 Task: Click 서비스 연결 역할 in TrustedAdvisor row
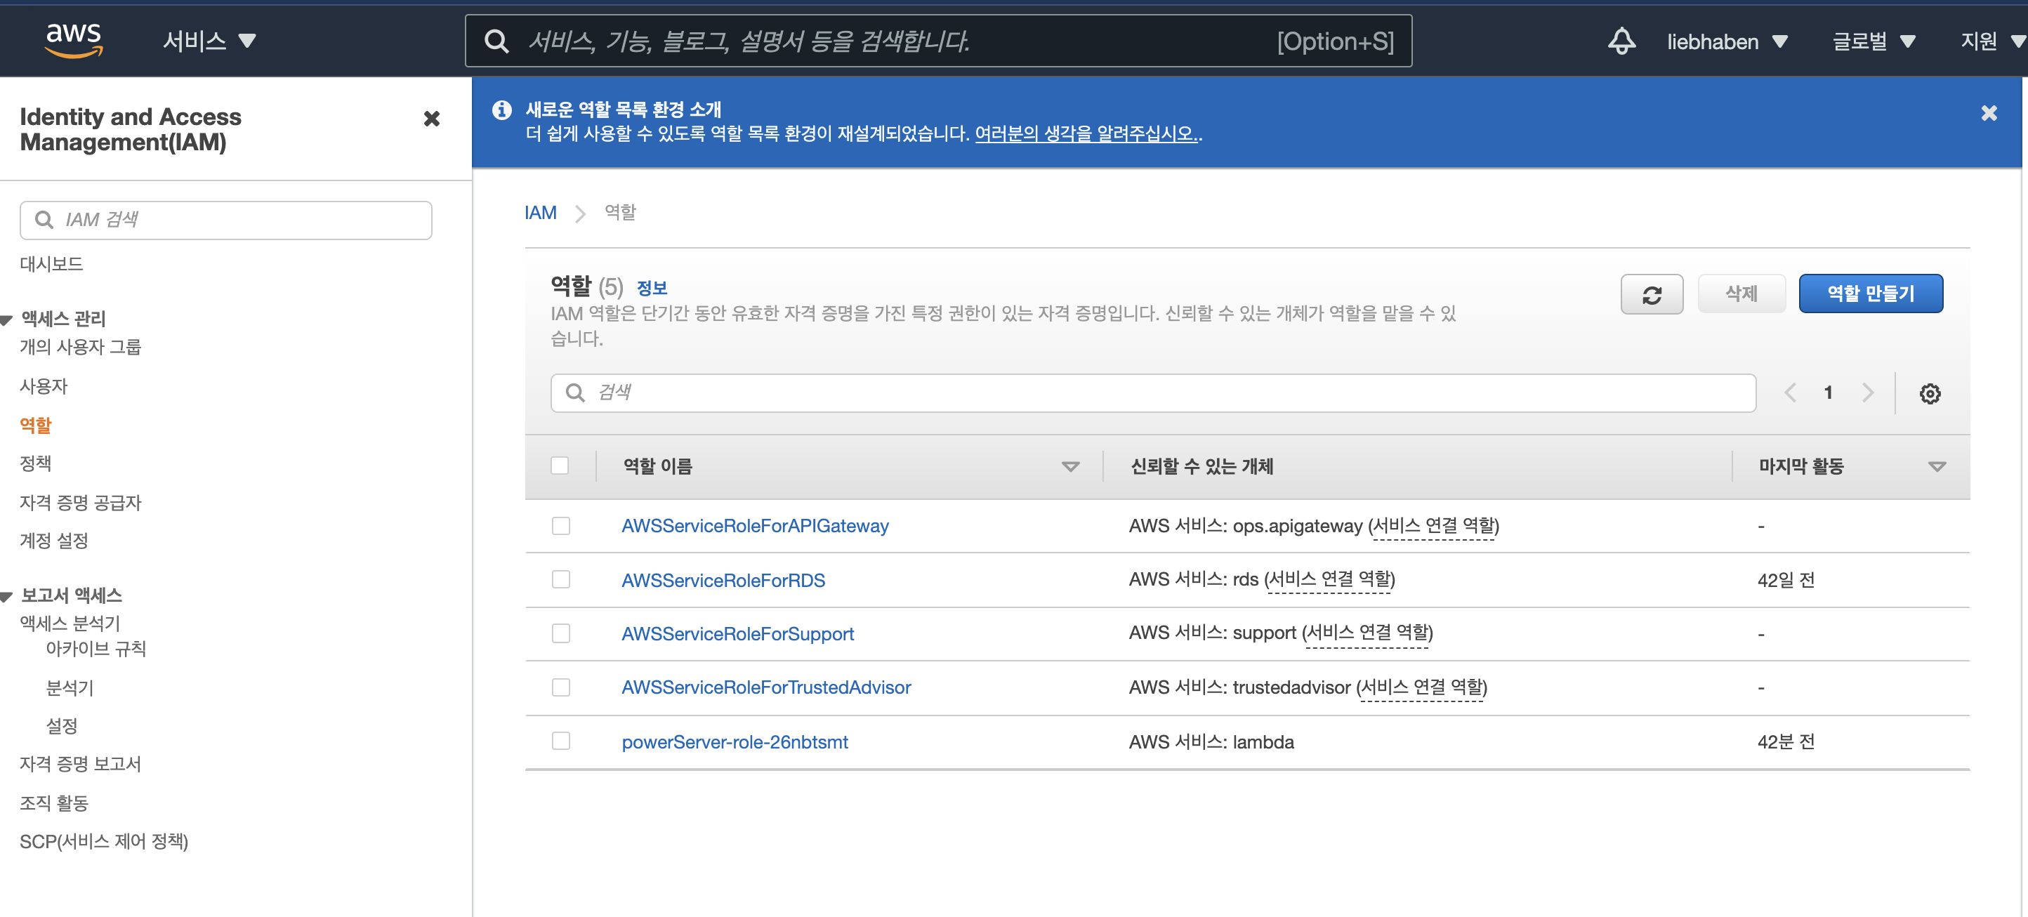point(1421,688)
